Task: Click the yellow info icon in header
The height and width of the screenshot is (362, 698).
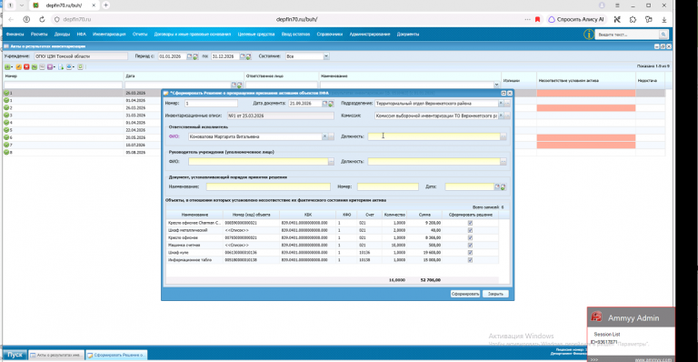Action: (x=589, y=35)
